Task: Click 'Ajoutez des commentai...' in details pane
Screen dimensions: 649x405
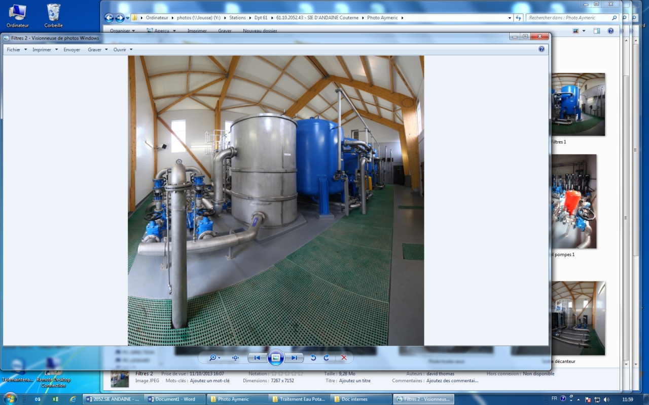Action: point(452,381)
